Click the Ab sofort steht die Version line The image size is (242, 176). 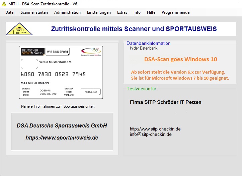pos(178,72)
